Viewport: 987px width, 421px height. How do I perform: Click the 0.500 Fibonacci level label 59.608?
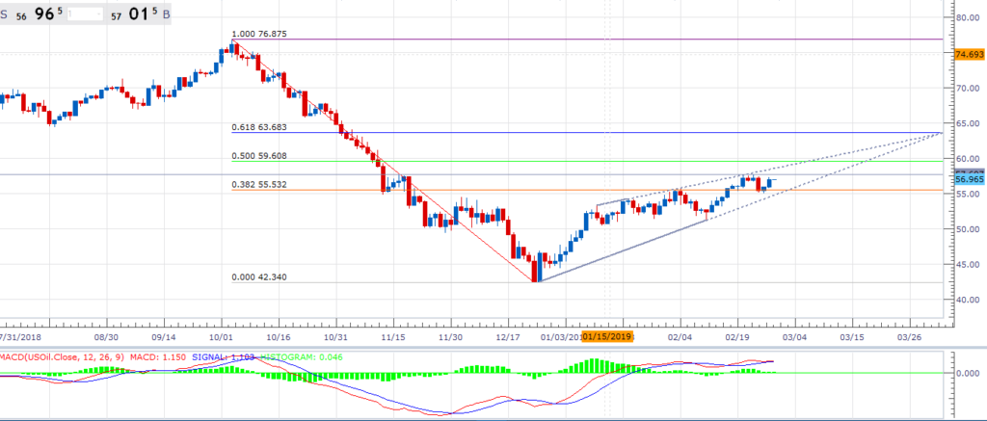pos(259,155)
